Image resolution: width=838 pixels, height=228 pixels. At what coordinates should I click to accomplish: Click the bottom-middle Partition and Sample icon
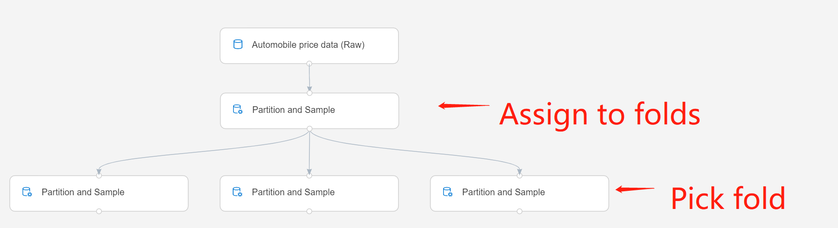click(237, 192)
